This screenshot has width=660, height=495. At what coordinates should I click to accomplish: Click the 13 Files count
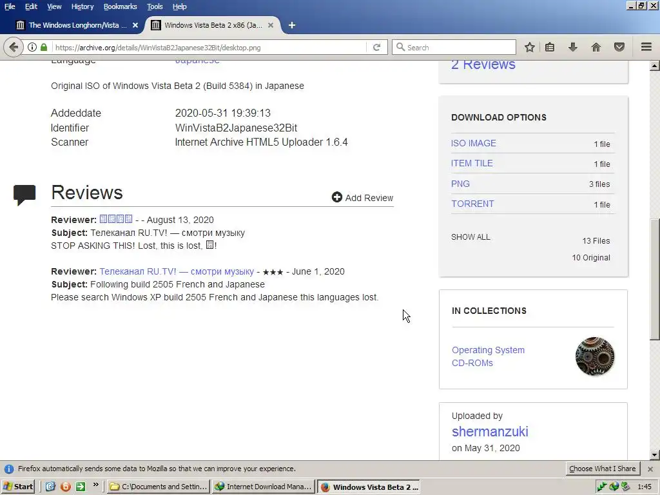pyautogui.click(x=596, y=241)
